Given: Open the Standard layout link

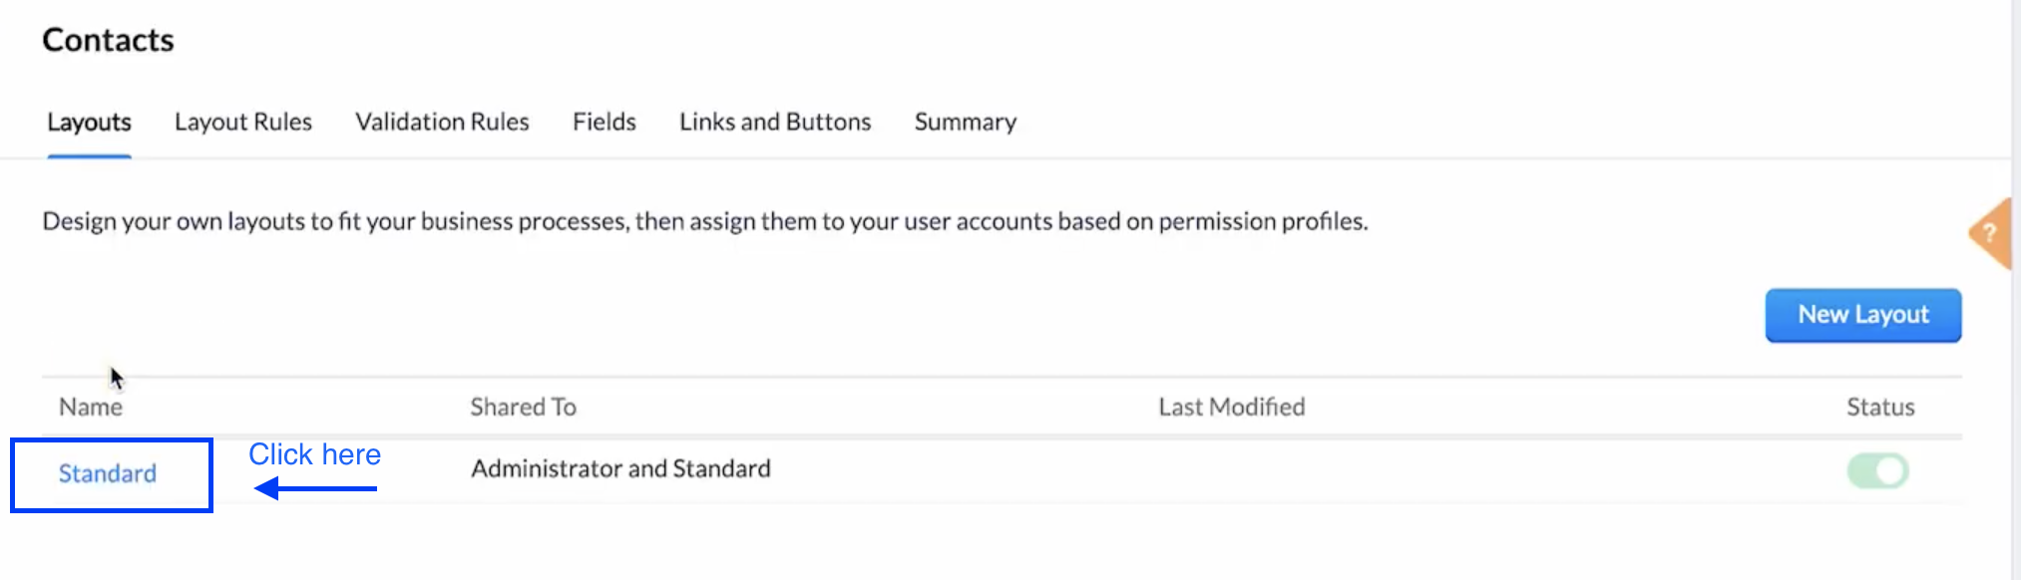Looking at the screenshot, I should [108, 473].
